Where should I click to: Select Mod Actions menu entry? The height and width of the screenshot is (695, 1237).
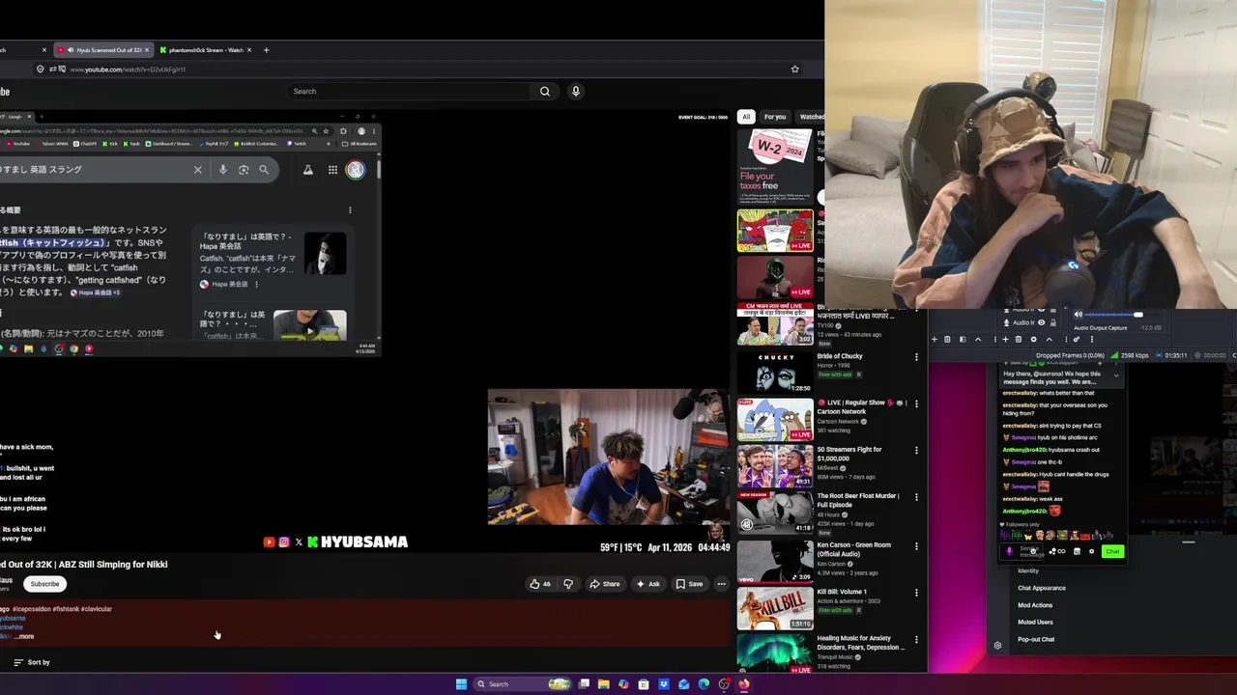[1035, 605]
